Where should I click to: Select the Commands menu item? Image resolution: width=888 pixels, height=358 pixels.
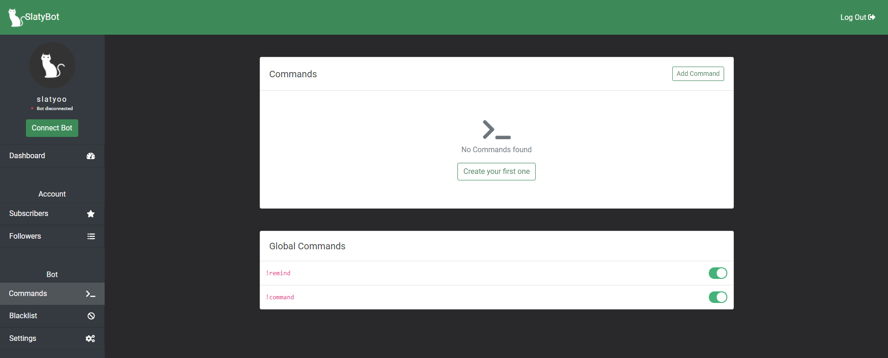click(52, 294)
